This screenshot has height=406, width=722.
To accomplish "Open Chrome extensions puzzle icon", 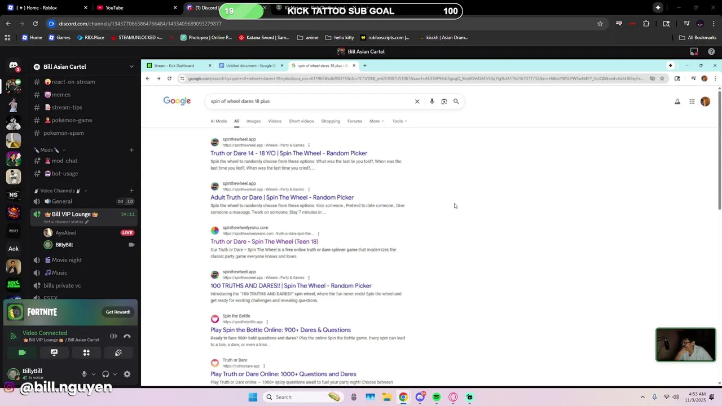I will pos(646,24).
